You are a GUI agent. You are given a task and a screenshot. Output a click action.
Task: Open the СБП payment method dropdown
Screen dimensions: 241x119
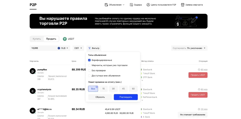tap(78, 48)
